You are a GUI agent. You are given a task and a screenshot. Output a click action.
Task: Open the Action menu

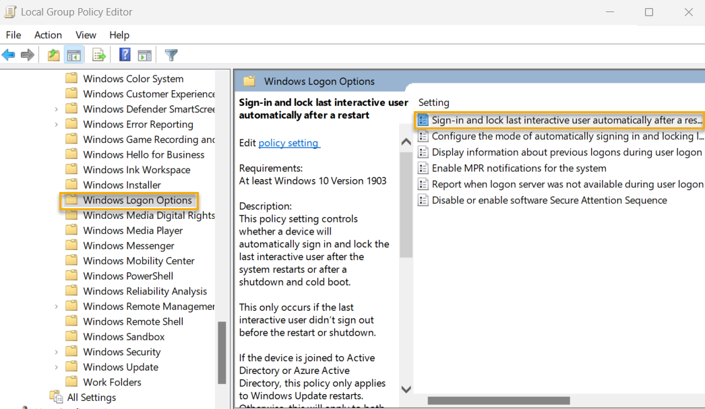coord(48,35)
